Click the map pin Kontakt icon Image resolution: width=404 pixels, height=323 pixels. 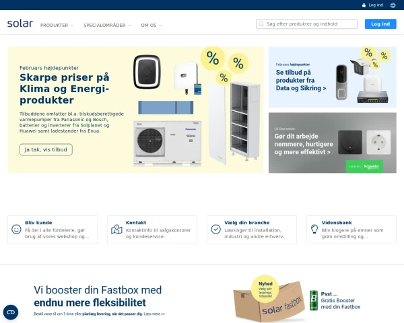(x=116, y=229)
